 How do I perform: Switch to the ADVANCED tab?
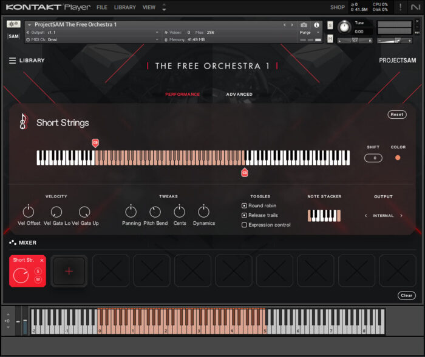pyautogui.click(x=239, y=94)
